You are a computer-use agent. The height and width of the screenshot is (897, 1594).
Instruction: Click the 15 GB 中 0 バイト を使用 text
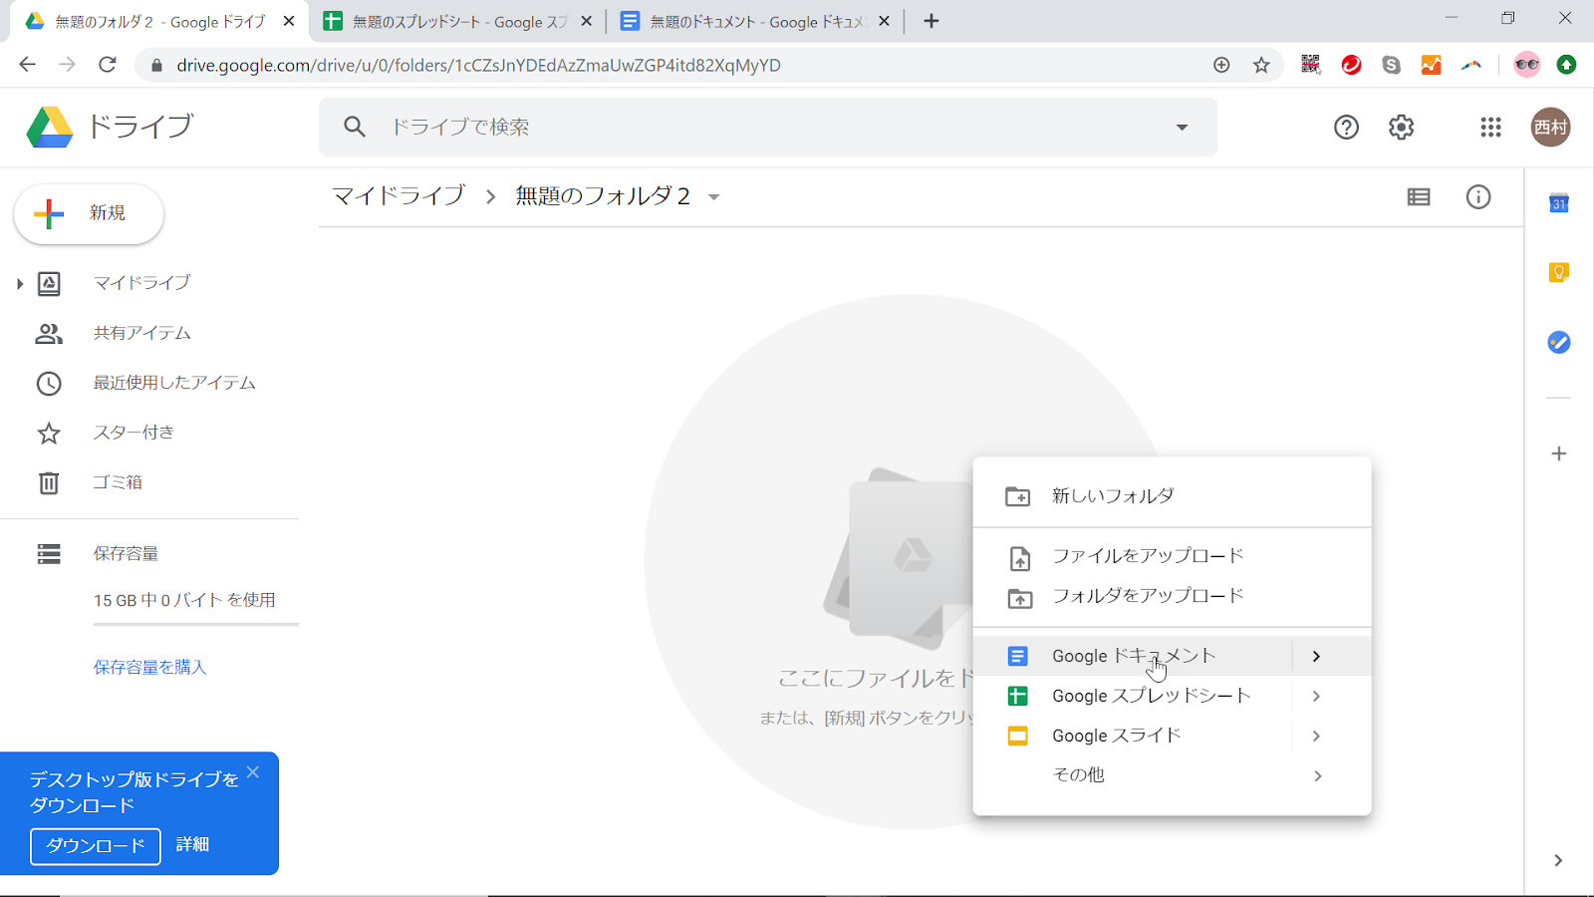point(184,600)
